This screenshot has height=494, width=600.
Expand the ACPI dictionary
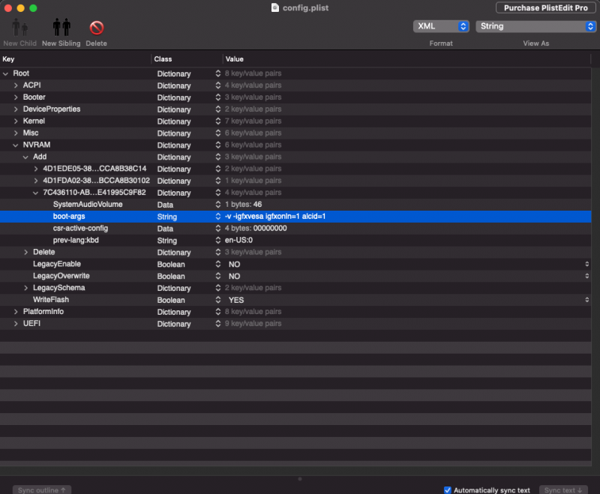16,85
